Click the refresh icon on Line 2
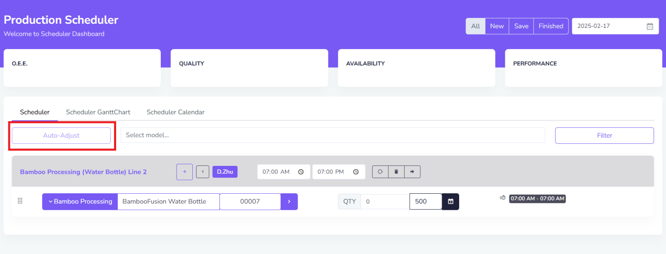 (380, 172)
